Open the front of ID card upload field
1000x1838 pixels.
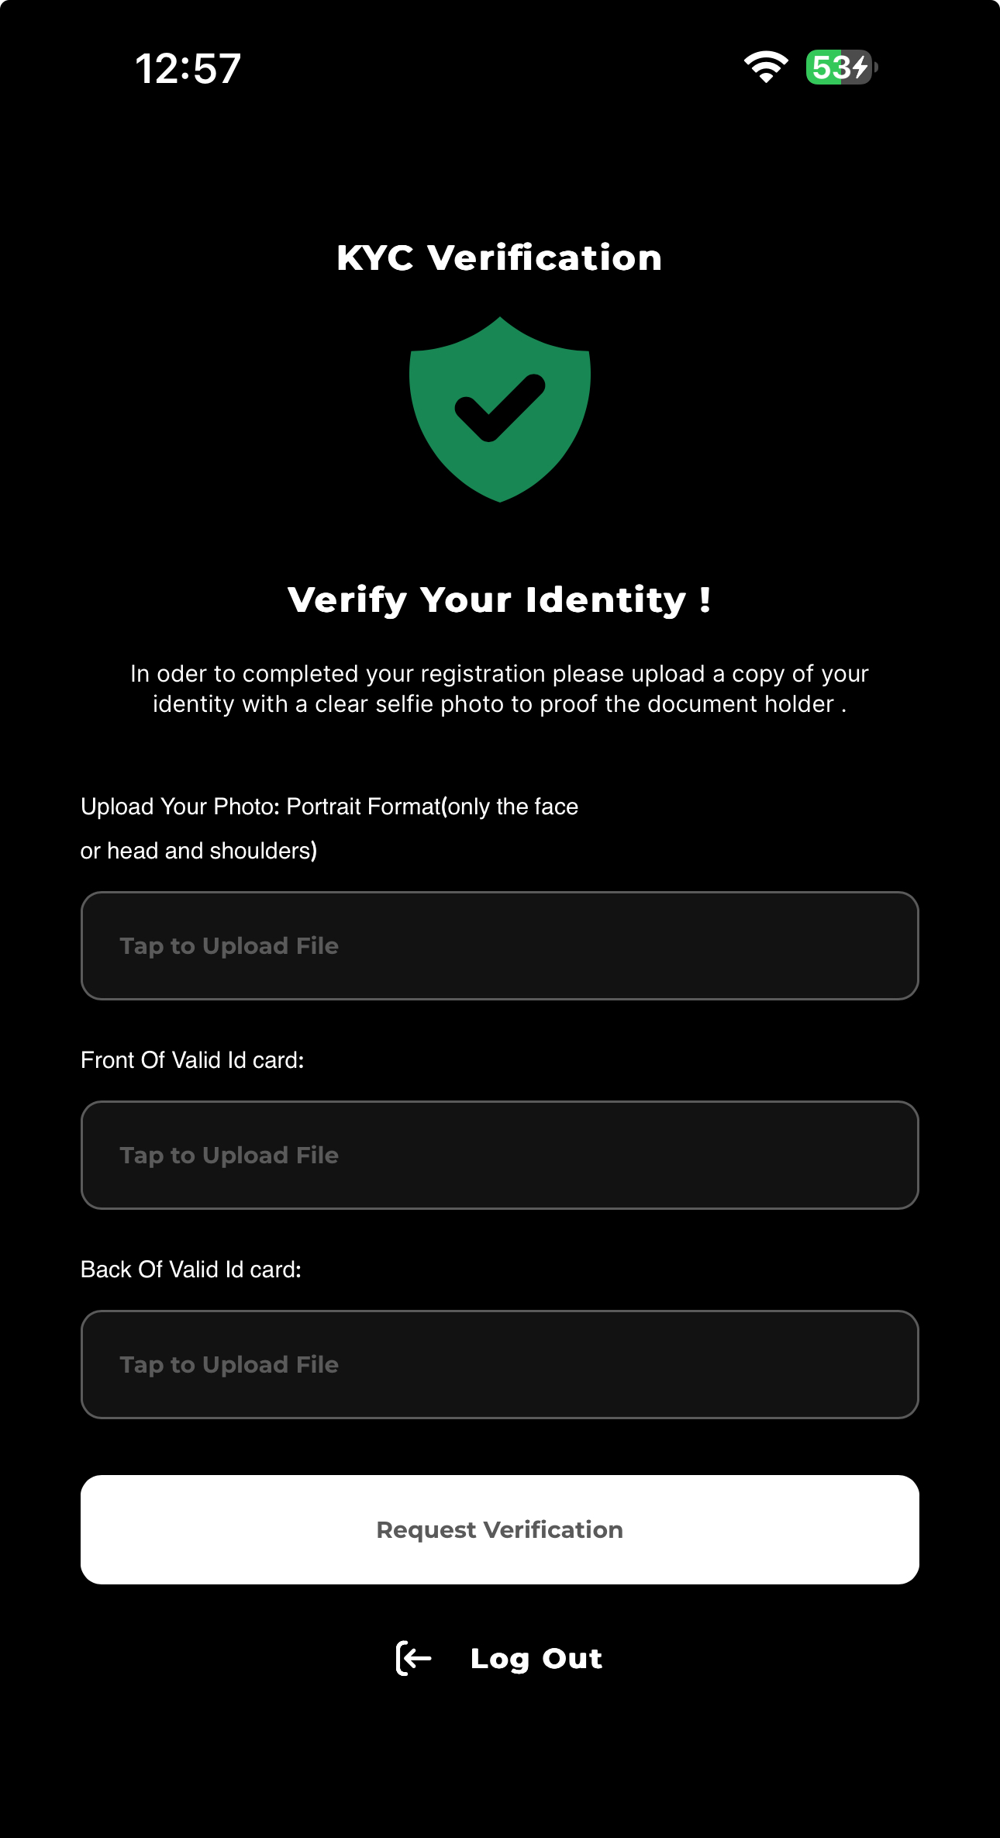point(500,1155)
